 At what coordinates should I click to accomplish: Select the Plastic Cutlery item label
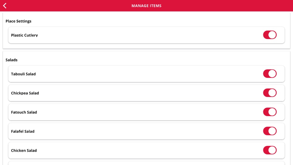click(x=24, y=35)
